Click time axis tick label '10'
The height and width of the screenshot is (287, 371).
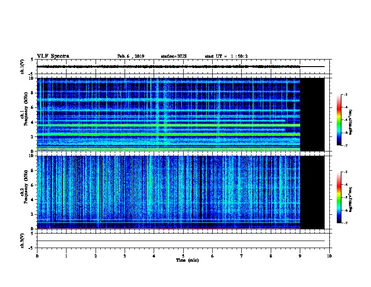[x=329, y=256]
